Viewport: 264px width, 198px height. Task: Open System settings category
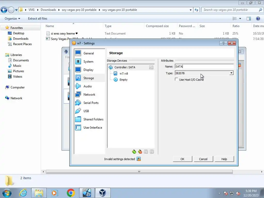point(89,61)
